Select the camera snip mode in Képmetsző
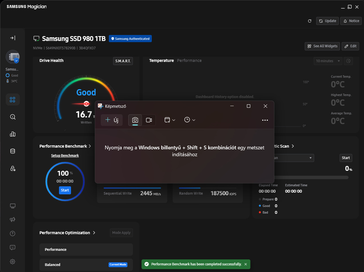 135,120
